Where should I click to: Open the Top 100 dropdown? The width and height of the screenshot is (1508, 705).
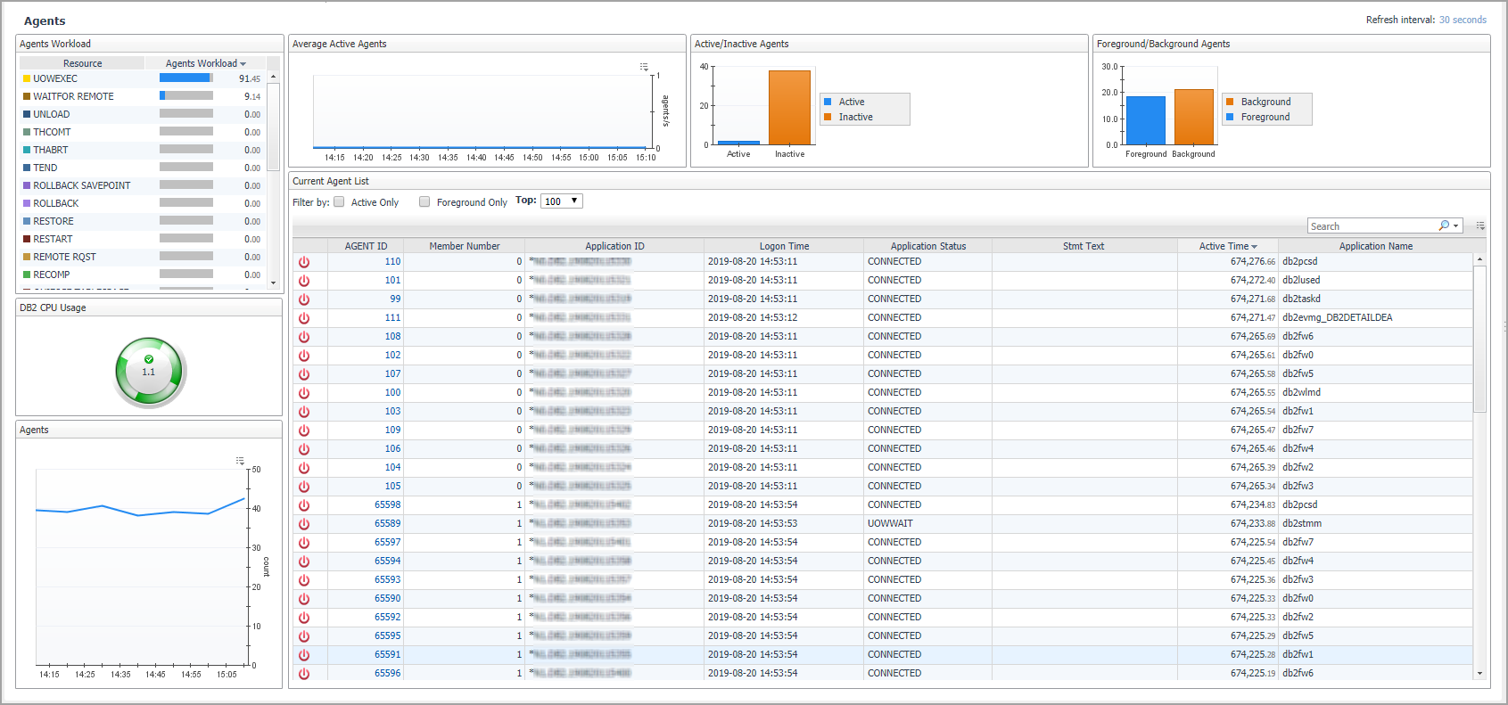[x=562, y=201]
